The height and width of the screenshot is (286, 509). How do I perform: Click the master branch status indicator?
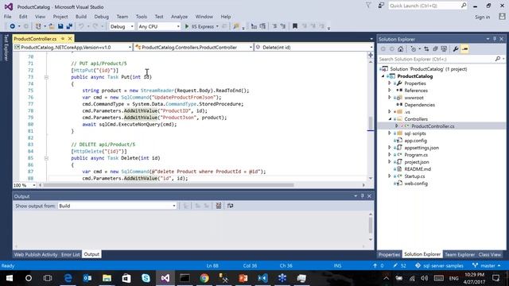(x=486, y=265)
